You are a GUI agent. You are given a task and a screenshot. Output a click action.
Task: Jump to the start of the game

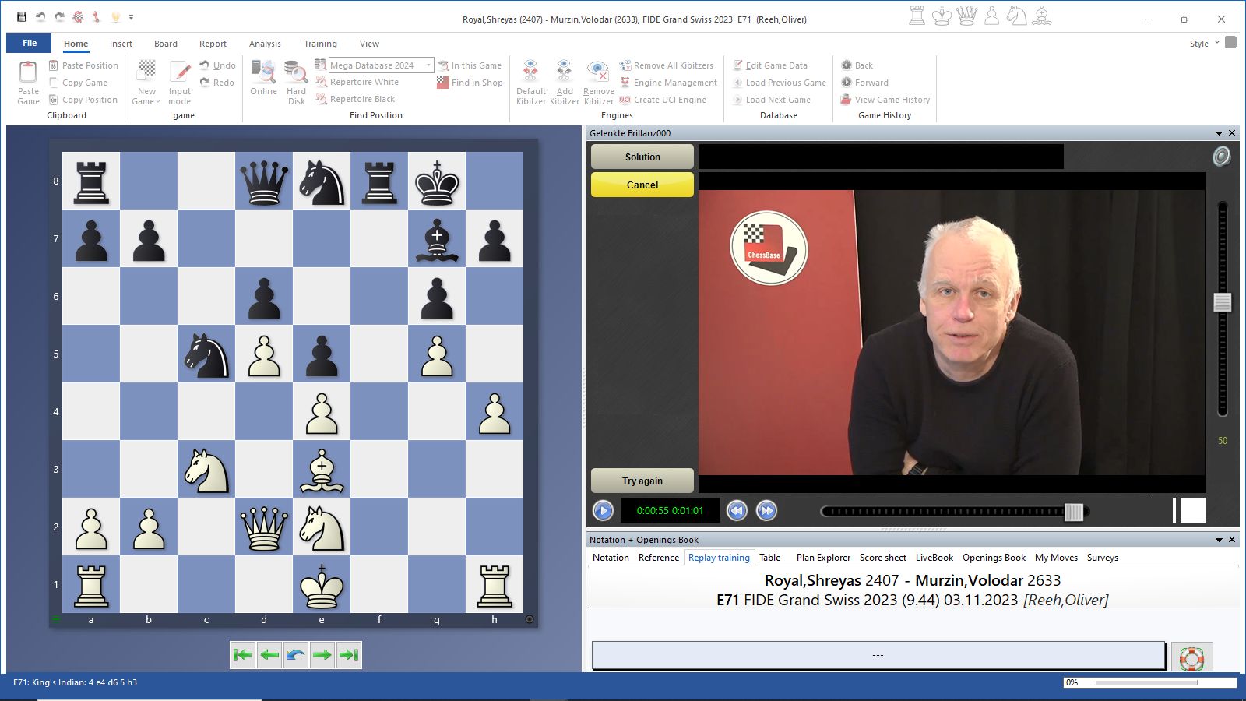(x=243, y=655)
